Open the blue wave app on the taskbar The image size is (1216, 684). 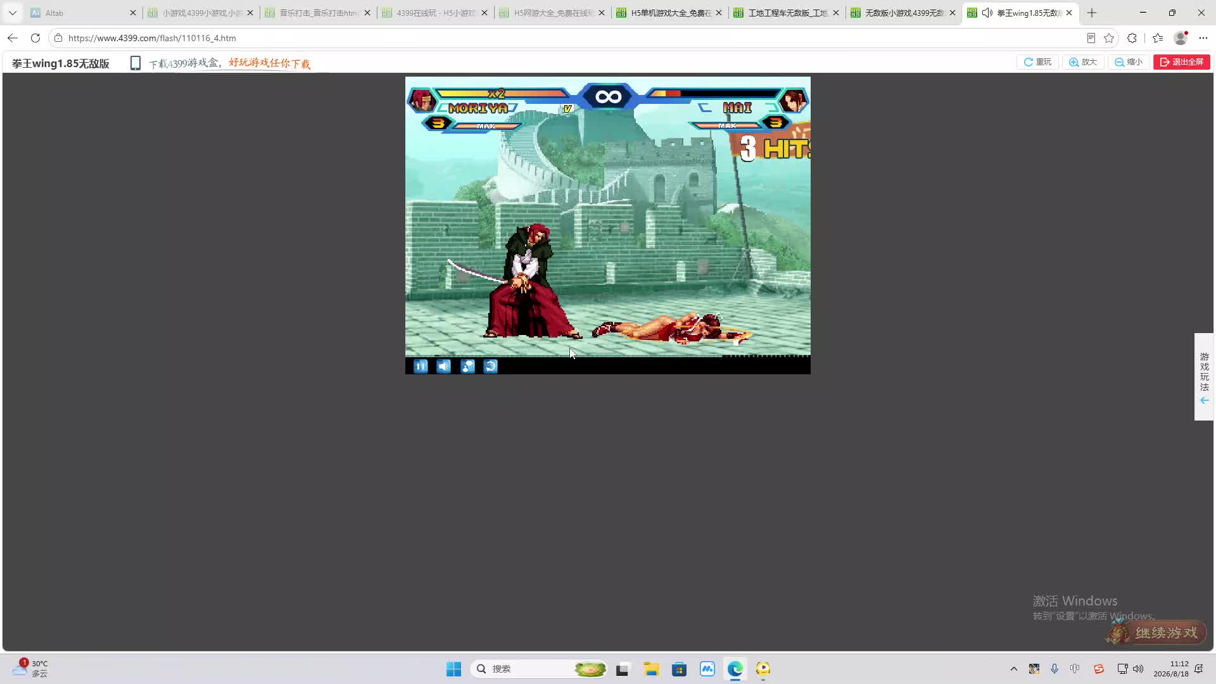tap(707, 669)
